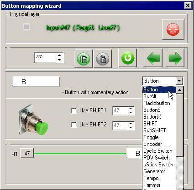Toggle the Physical layer gray indicator checkbox

(x=26, y=27)
